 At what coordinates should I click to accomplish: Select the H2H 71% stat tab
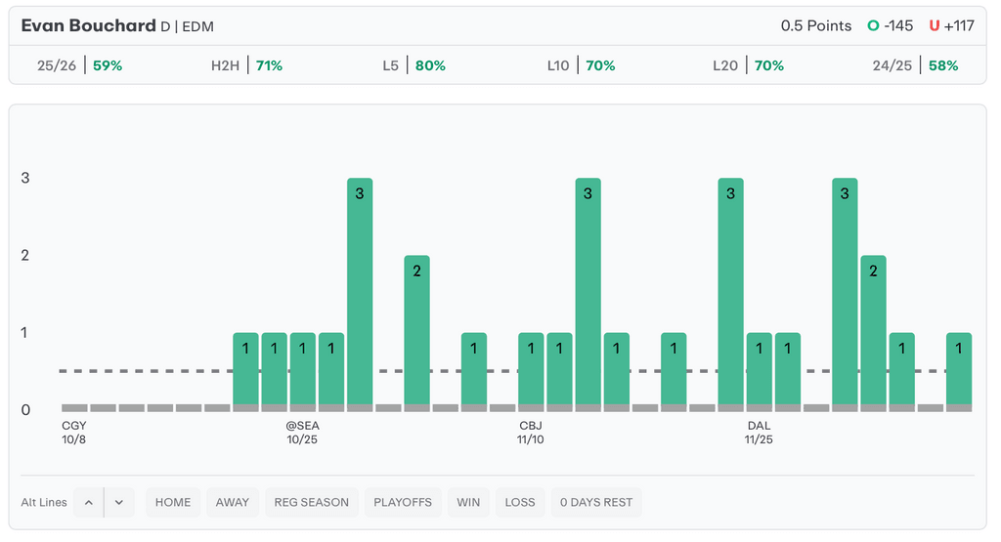[x=246, y=65]
